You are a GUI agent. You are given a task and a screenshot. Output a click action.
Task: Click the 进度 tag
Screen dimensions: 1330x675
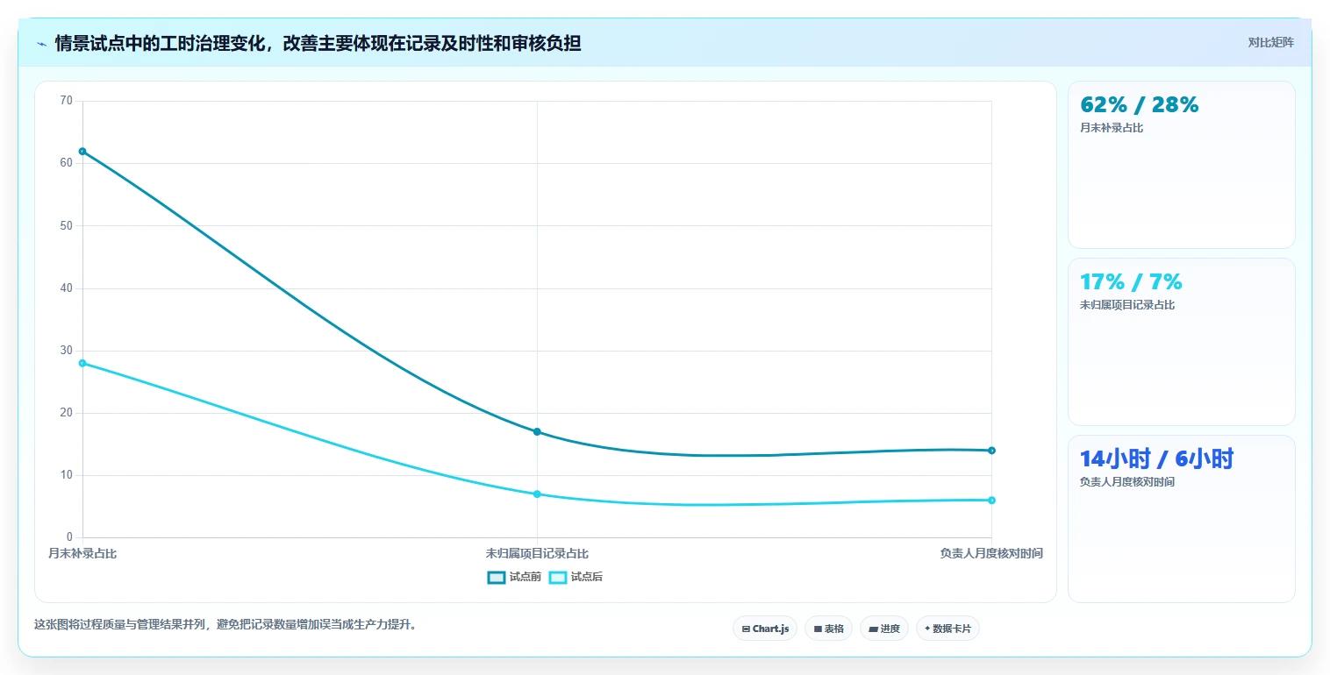[884, 629]
